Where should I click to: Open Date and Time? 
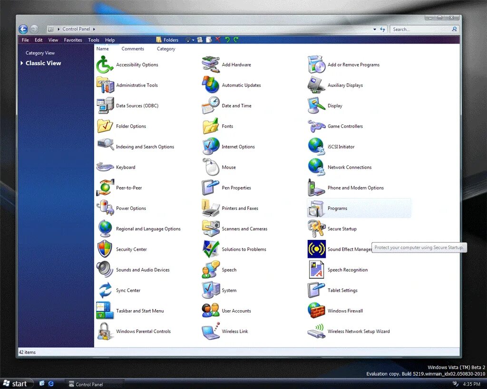point(227,105)
